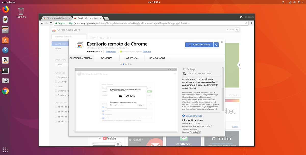
Task: Reload the current page
Action: pyautogui.click(x=51, y=23)
